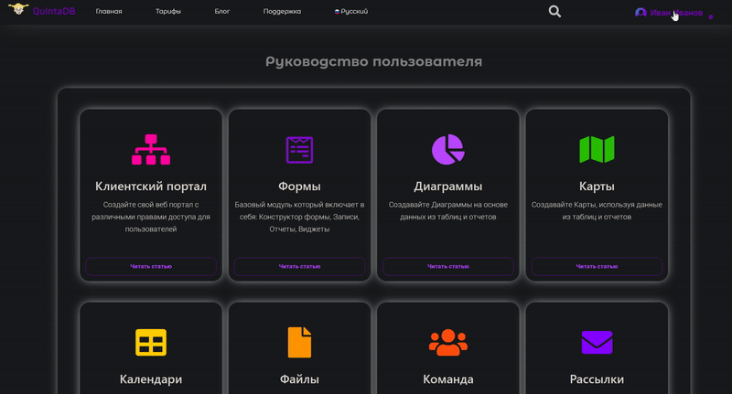This screenshot has height=394, width=732.
Task: Click the Диаграммы card heading
Action: point(448,186)
